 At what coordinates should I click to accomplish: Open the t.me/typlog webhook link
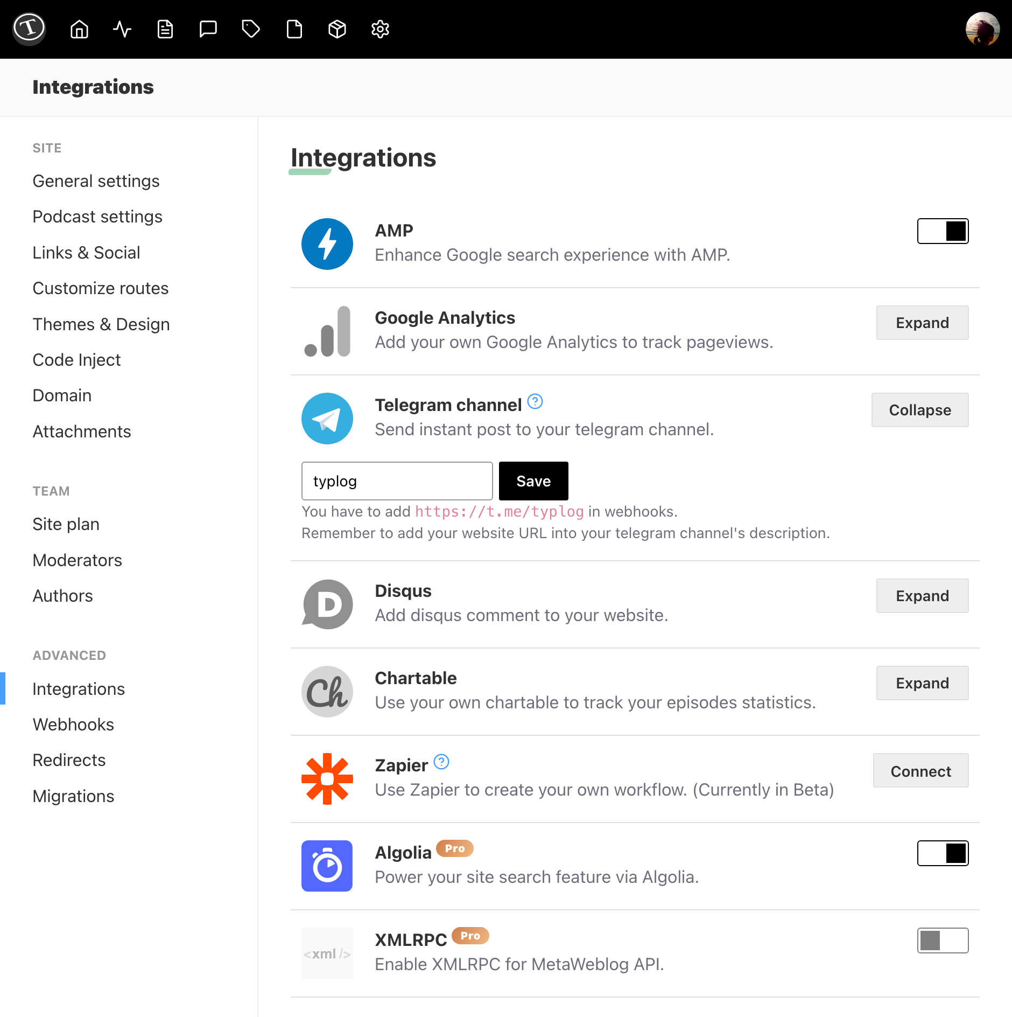[x=500, y=511]
